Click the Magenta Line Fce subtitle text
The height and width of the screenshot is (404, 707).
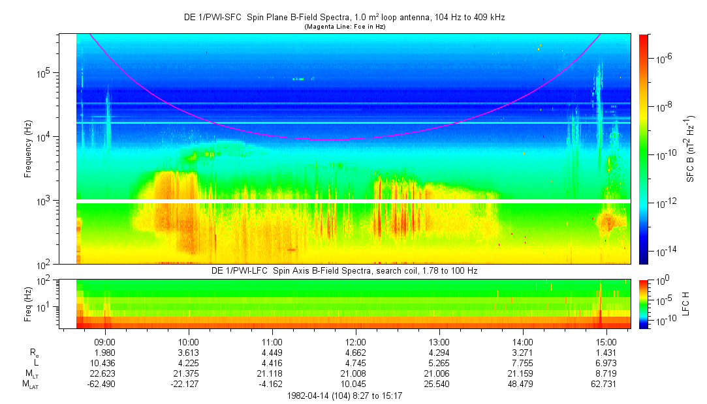(346, 27)
